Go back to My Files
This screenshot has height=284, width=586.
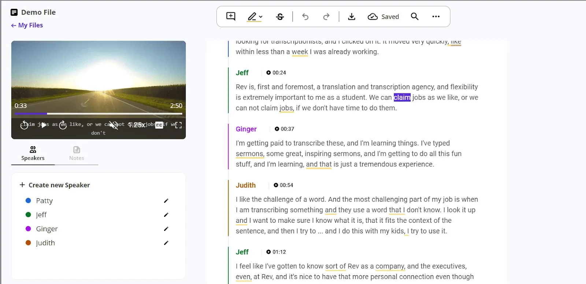[x=27, y=25]
